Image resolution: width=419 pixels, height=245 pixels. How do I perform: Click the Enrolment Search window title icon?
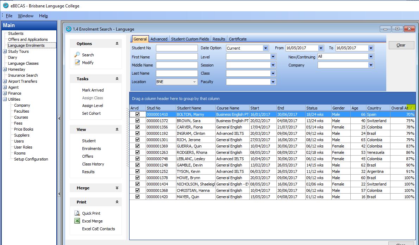tap(68, 29)
